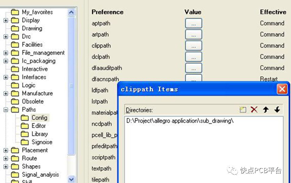Click the scriptpath preference label
Viewport: 291px width, 183px height.
click(x=103, y=157)
